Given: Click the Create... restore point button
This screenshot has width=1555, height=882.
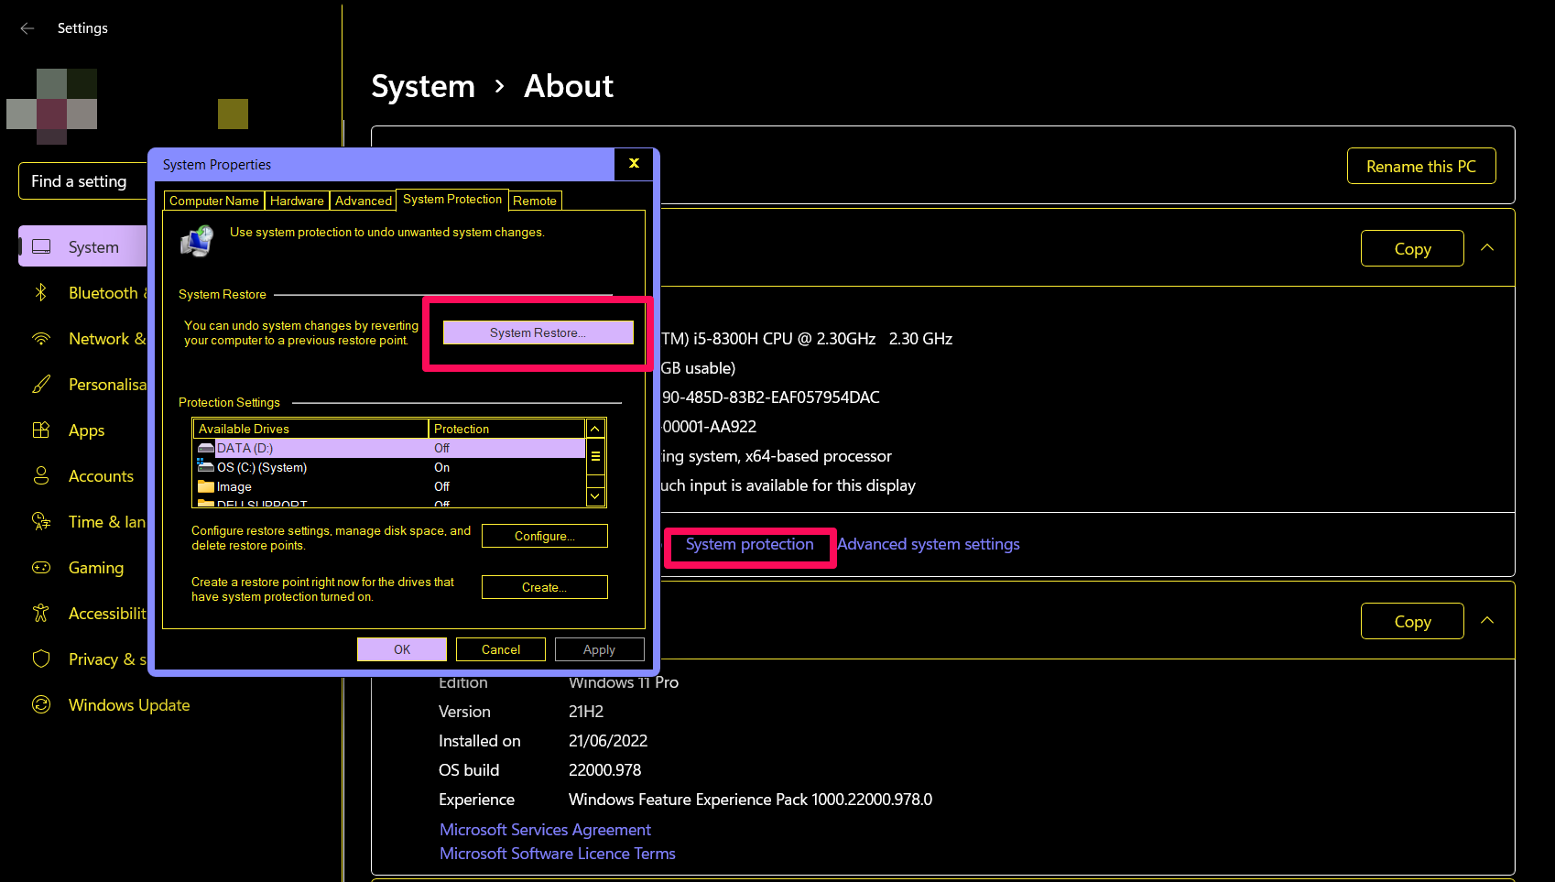Looking at the screenshot, I should [x=545, y=587].
